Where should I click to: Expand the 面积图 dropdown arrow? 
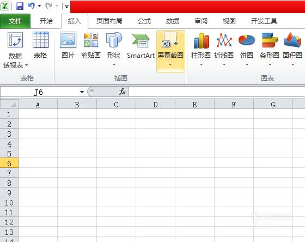(292, 64)
